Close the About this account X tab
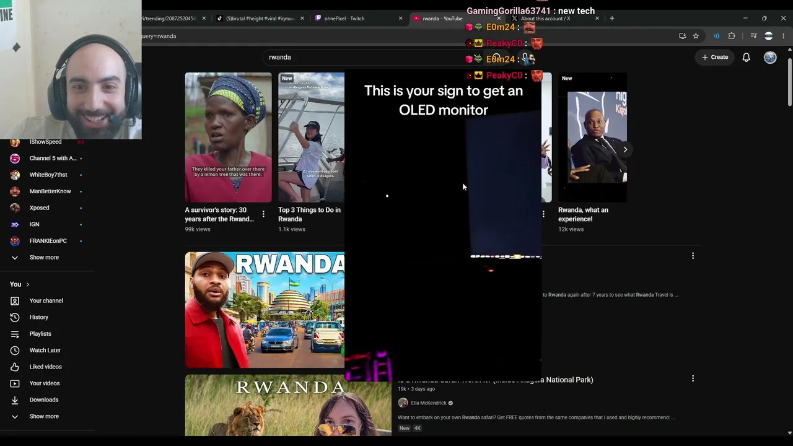 597,19
